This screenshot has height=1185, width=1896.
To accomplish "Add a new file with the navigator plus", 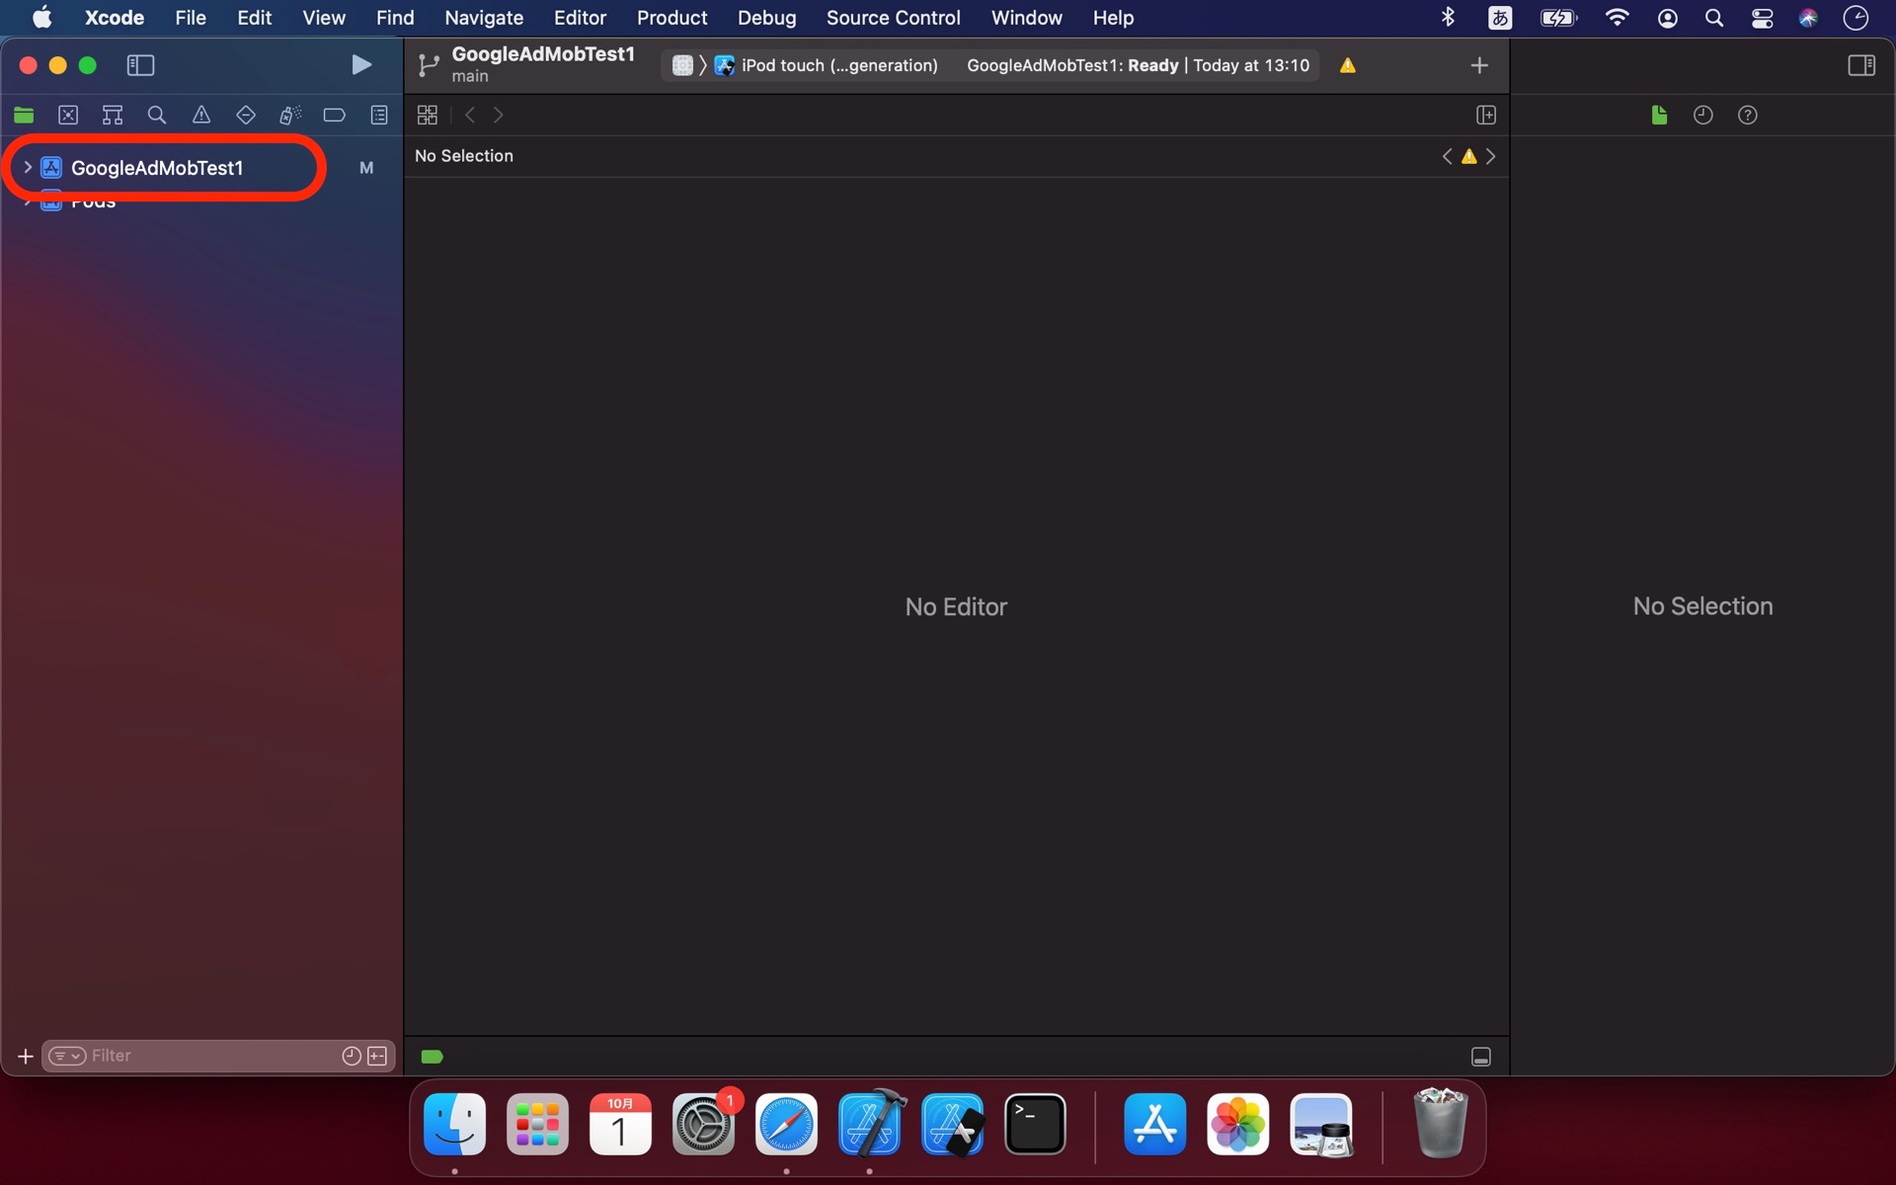I will tap(26, 1057).
